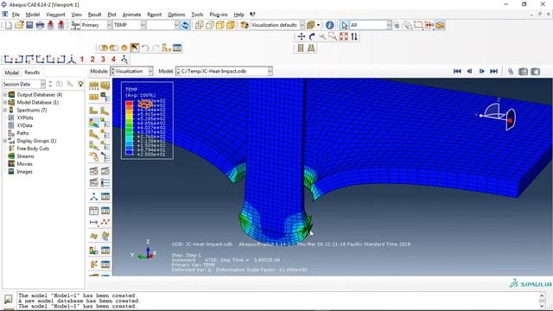The image size is (553, 311).
Task: Open the Primary variable type dropdown
Action: pyautogui.click(x=110, y=25)
